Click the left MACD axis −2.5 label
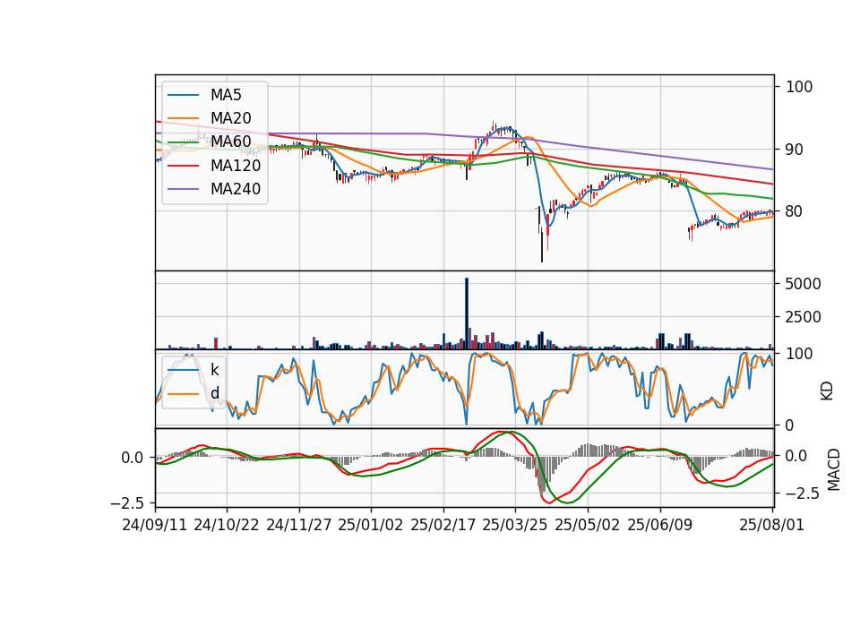The height and width of the screenshot is (618, 860). pyautogui.click(x=127, y=502)
